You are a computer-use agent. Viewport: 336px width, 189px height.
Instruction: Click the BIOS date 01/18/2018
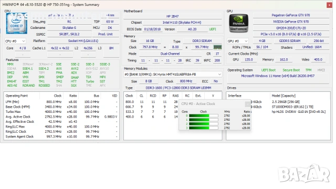[x=152, y=29]
